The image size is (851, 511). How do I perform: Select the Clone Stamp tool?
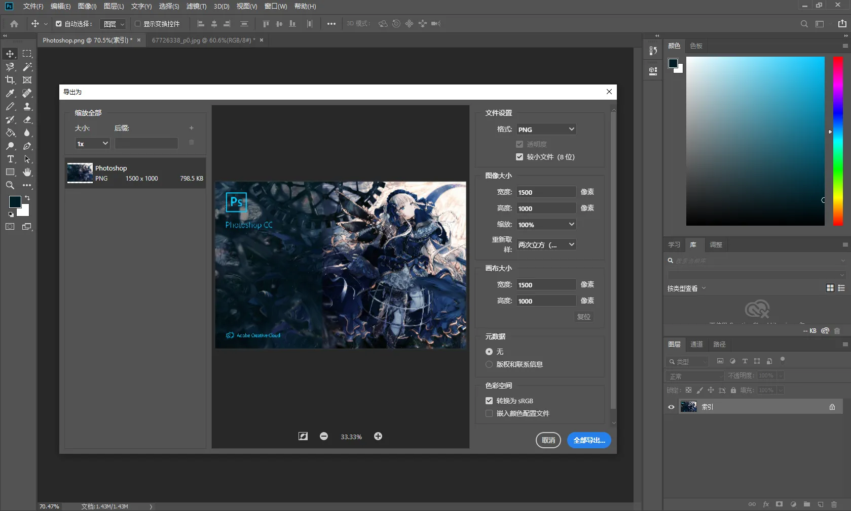pos(27,106)
